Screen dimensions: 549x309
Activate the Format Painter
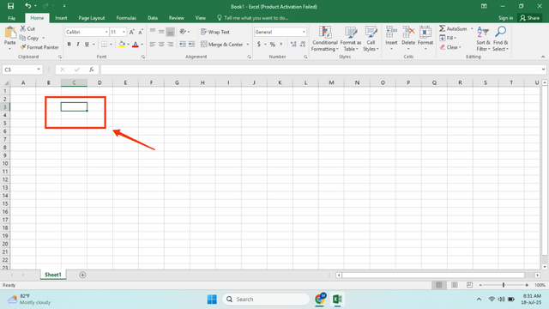39,47
